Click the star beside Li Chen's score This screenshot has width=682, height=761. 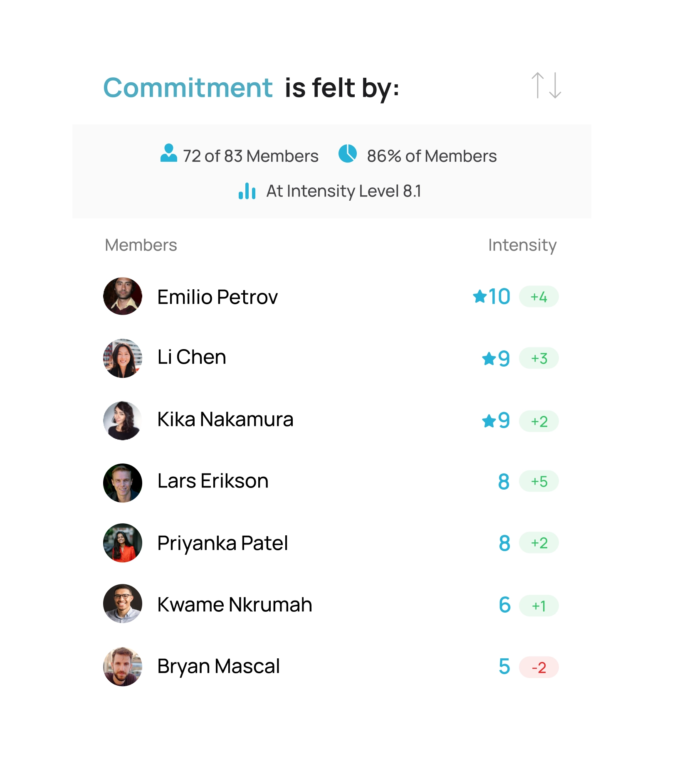(489, 358)
